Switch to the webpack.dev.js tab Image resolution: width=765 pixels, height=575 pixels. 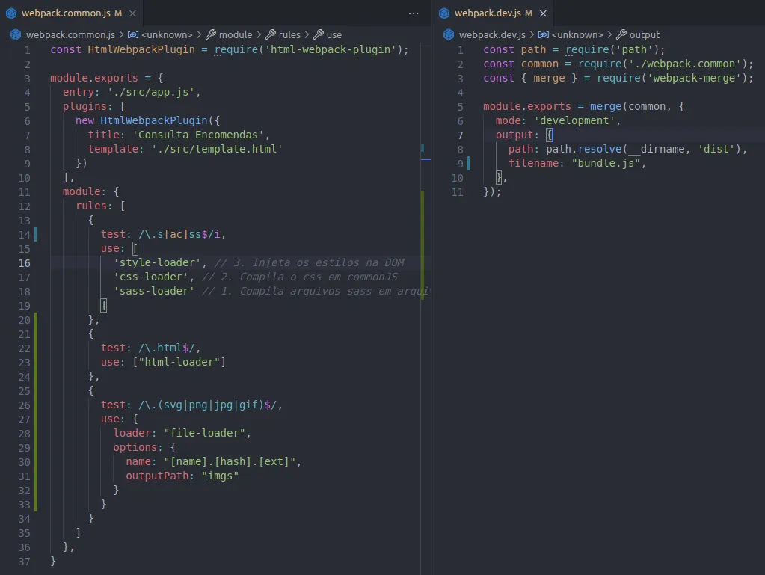point(488,13)
